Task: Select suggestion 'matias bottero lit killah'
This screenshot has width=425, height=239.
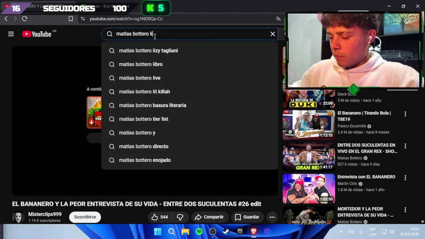Action: coord(190,92)
